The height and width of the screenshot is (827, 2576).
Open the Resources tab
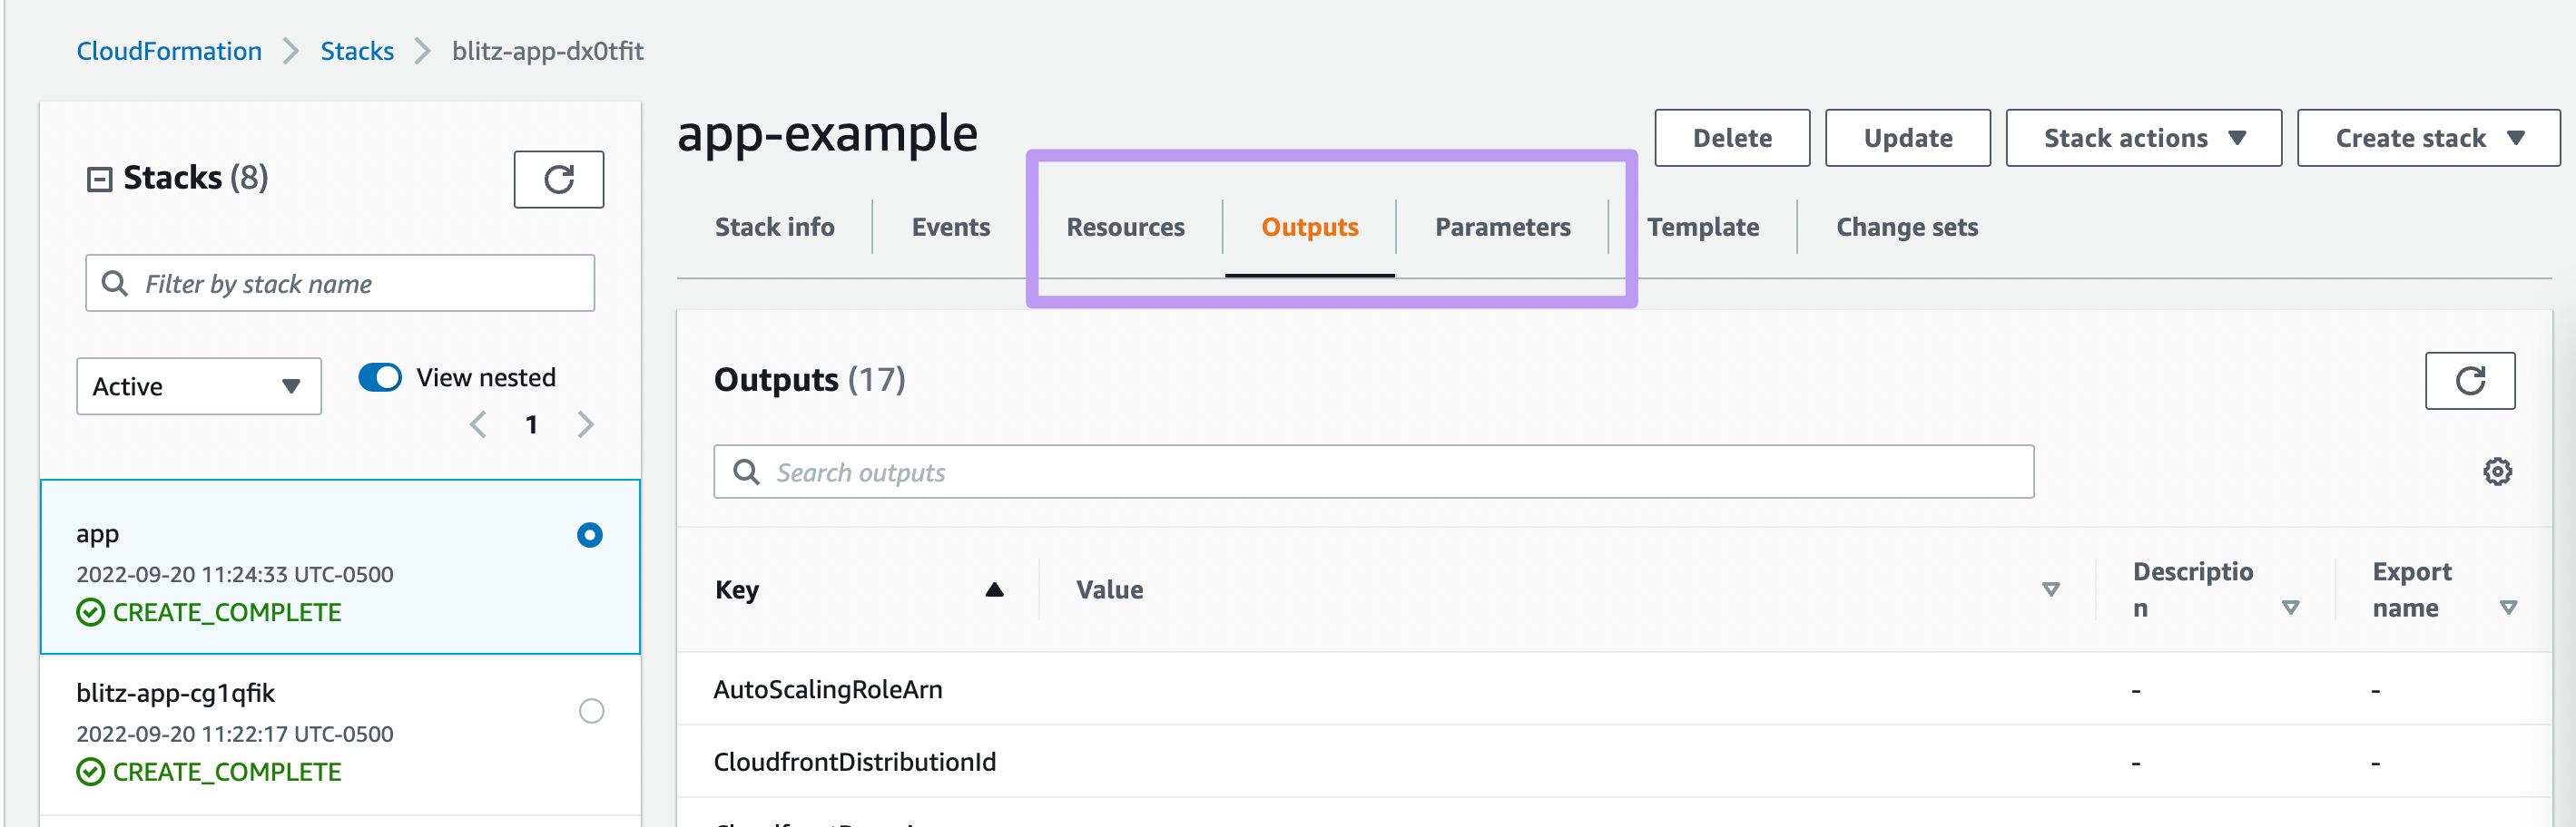[1125, 227]
